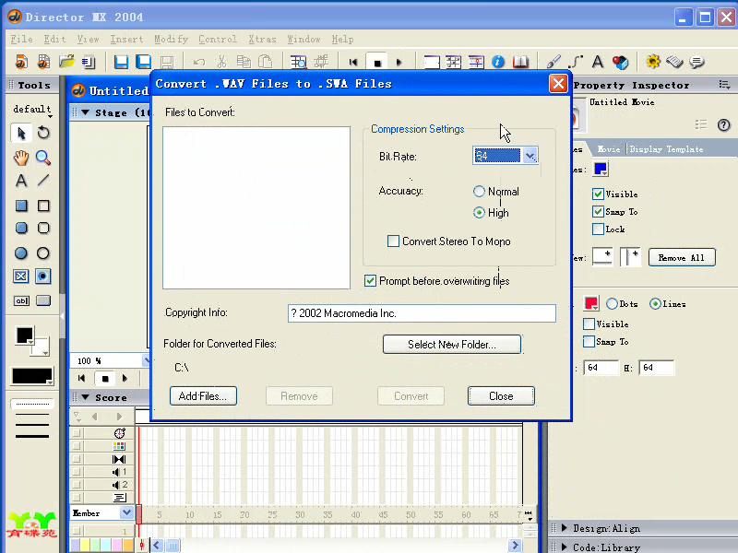
Task: Open the default tool palette dropdown
Action: coord(32,110)
